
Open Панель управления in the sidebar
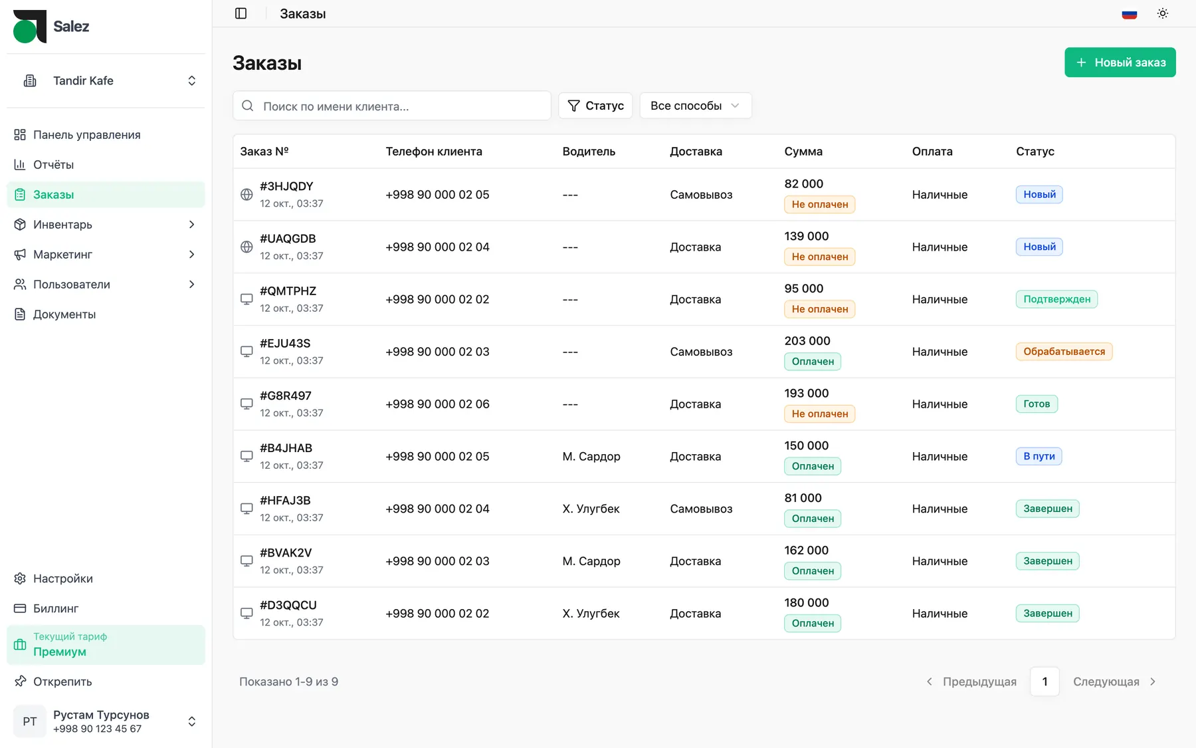click(x=106, y=135)
